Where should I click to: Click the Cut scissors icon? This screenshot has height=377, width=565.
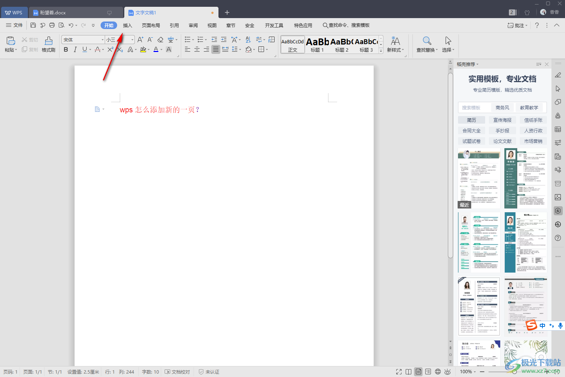pyautogui.click(x=24, y=40)
